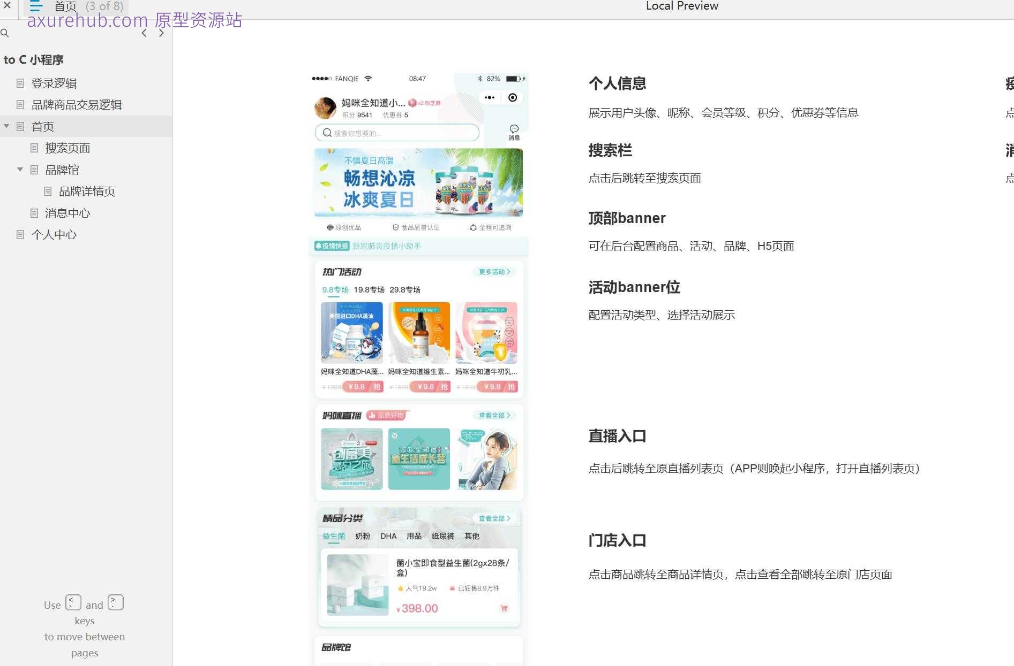Click the cart icon on the 398.00 product
This screenshot has width=1014, height=666.
pyautogui.click(x=504, y=608)
